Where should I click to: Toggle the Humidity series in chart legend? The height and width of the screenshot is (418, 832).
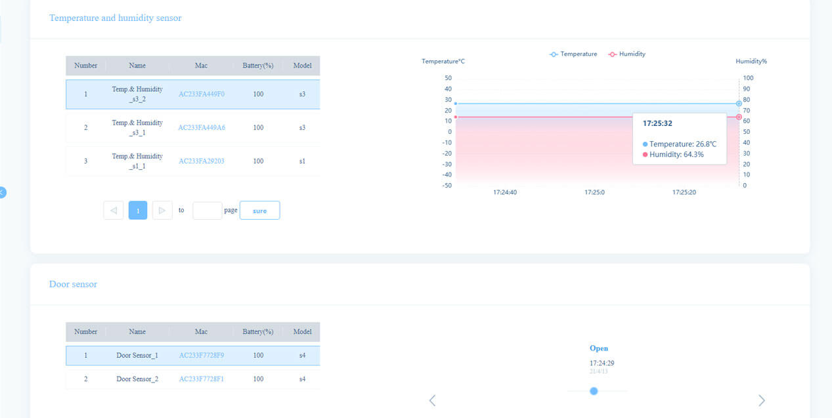(x=627, y=54)
